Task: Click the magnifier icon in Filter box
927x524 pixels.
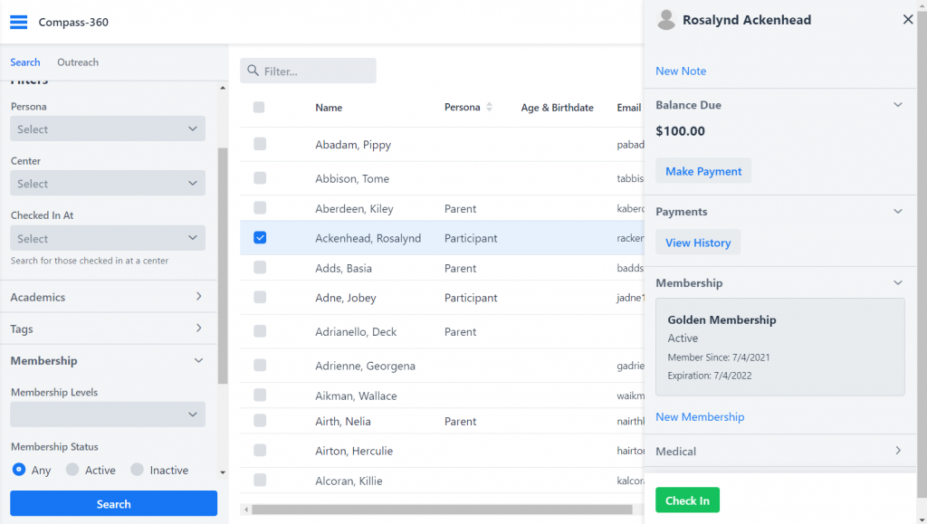Action: click(253, 71)
